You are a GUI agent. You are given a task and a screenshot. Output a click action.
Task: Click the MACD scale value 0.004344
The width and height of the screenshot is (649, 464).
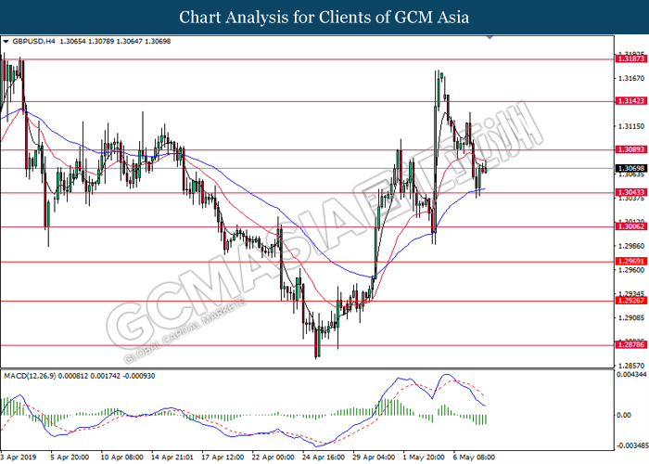632,375
